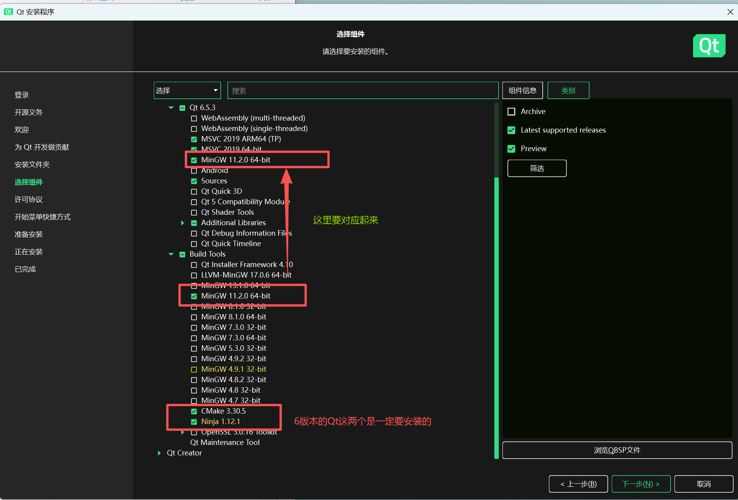
Task: Select 开源义务 step in sidebar
Action: tap(29, 112)
